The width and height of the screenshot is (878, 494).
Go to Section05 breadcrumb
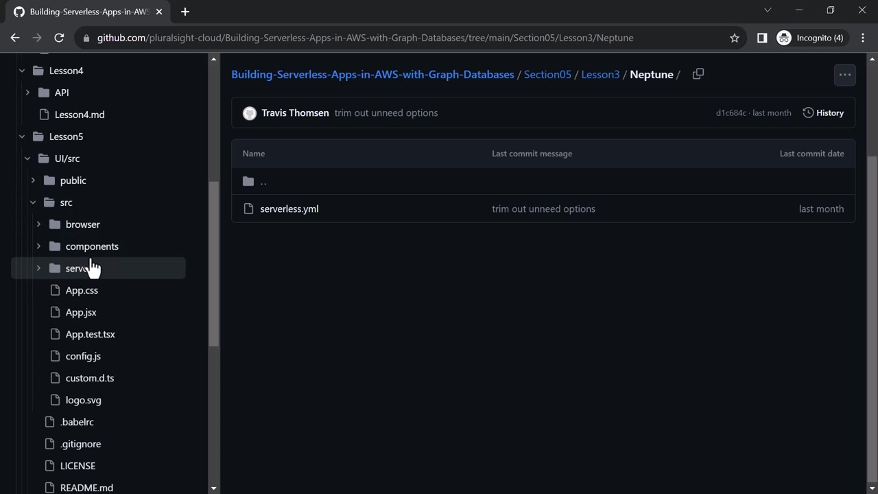547,74
